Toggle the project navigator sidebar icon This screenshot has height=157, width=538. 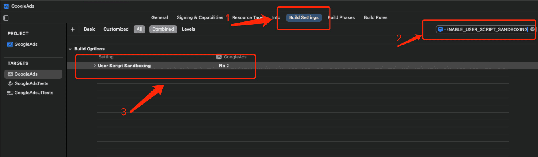[x=6, y=18]
